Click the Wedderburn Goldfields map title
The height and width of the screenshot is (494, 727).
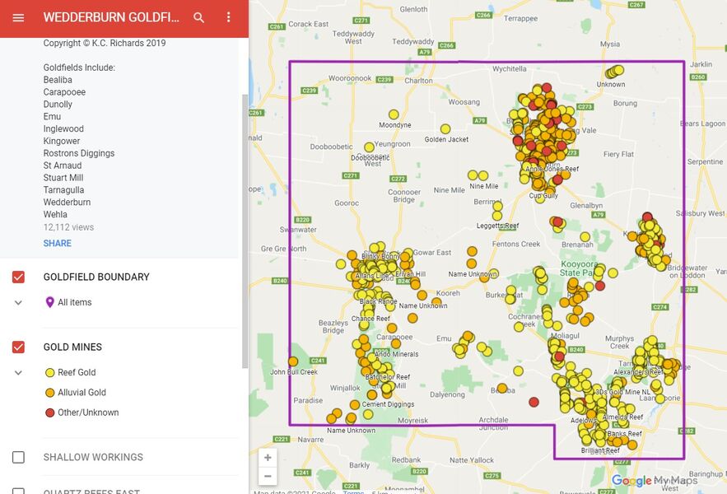tap(111, 17)
